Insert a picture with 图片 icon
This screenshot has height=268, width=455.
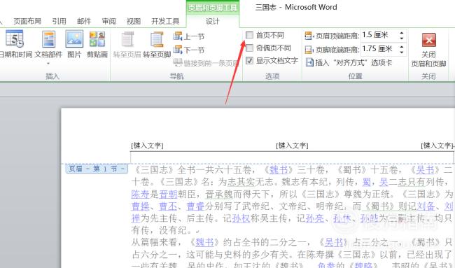pyautogui.click(x=74, y=39)
